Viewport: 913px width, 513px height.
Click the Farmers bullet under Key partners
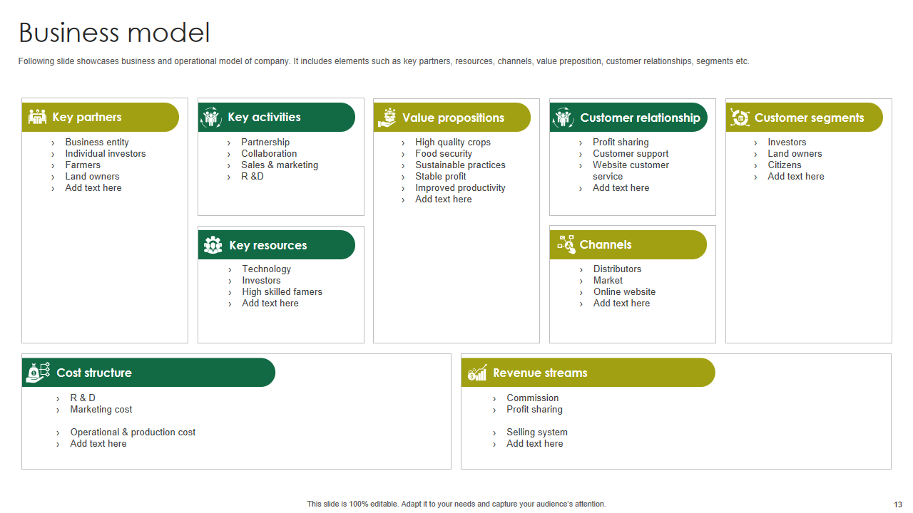[x=83, y=165]
